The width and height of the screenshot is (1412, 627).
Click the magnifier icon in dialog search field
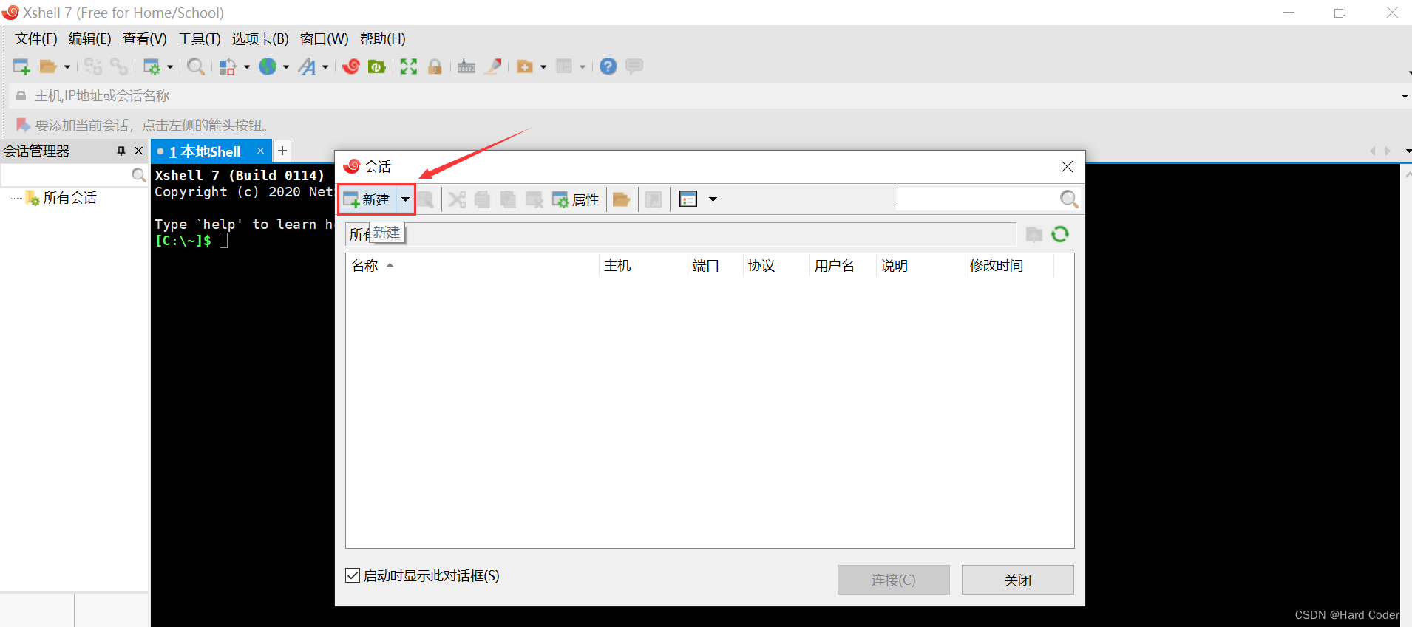(1069, 199)
